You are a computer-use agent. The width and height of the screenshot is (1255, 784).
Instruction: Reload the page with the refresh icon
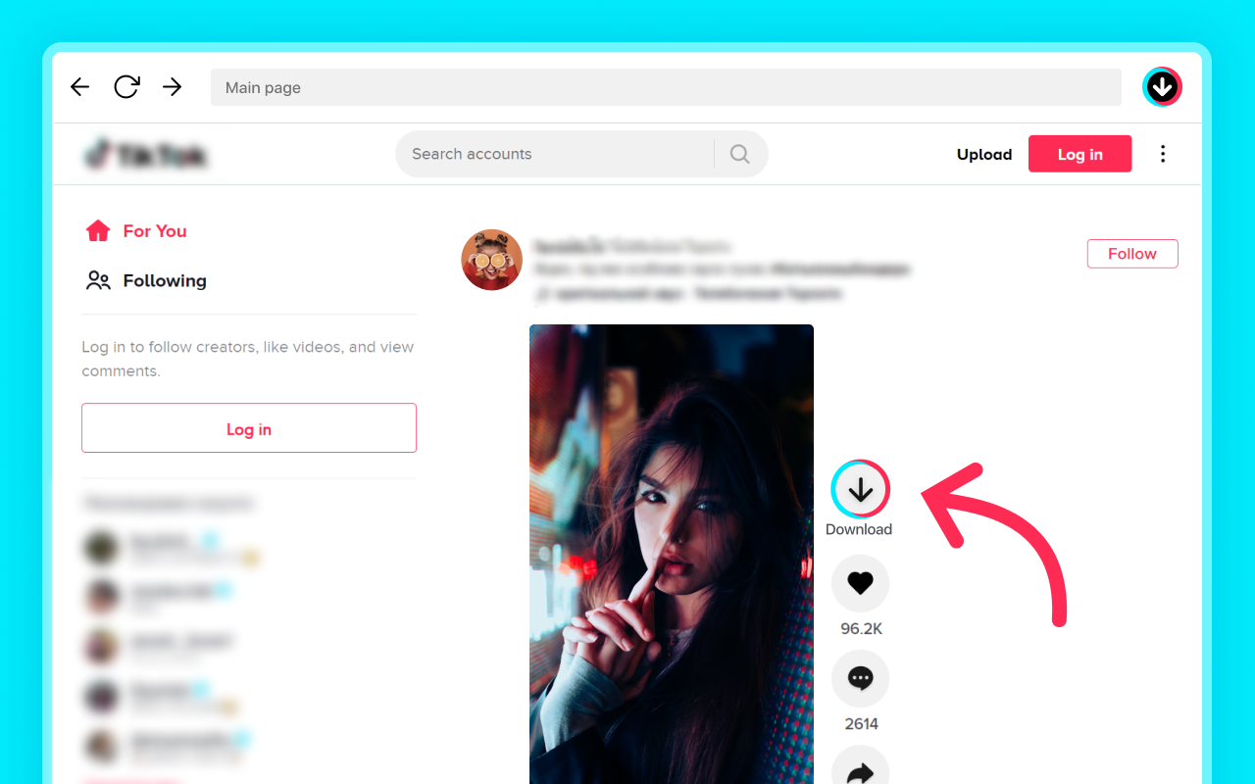click(126, 87)
